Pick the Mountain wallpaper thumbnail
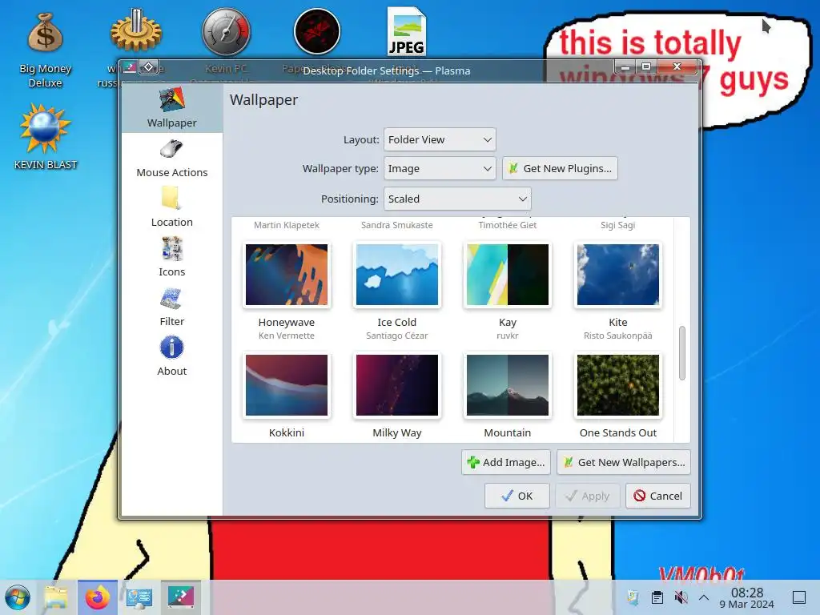Screen dimensions: 820x615 (507, 385)
